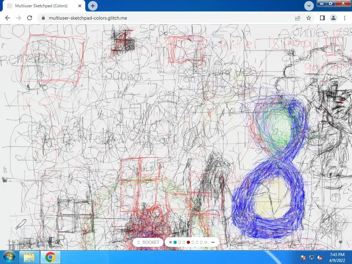The width and height of the screenshot is (352, 264).
Task: Open Windows Explorer from the taskbar
Action: click(29, 257)
